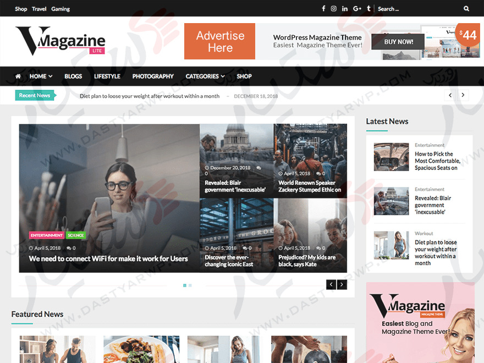This screenshot has width=484, height=363.
Task: Open the Gaming link in top bar
Action: (61, 9)
